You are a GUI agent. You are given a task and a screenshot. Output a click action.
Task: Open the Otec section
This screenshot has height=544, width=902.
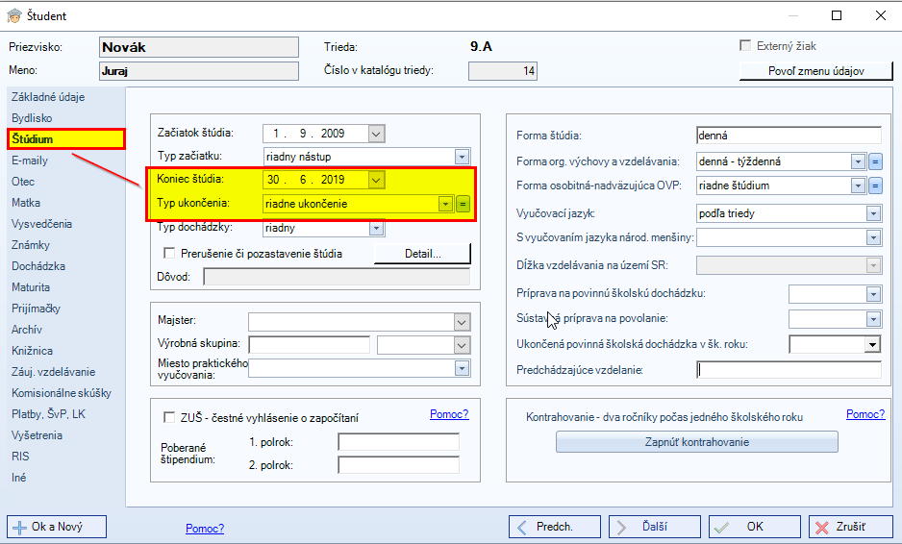pos(23,182)
